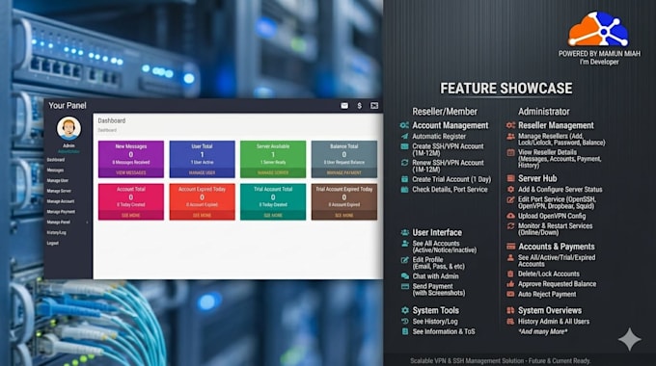Click the edit icon beside Edit Port Service
The width and height of the screenshot is (656, 366).
coord(511,200)
